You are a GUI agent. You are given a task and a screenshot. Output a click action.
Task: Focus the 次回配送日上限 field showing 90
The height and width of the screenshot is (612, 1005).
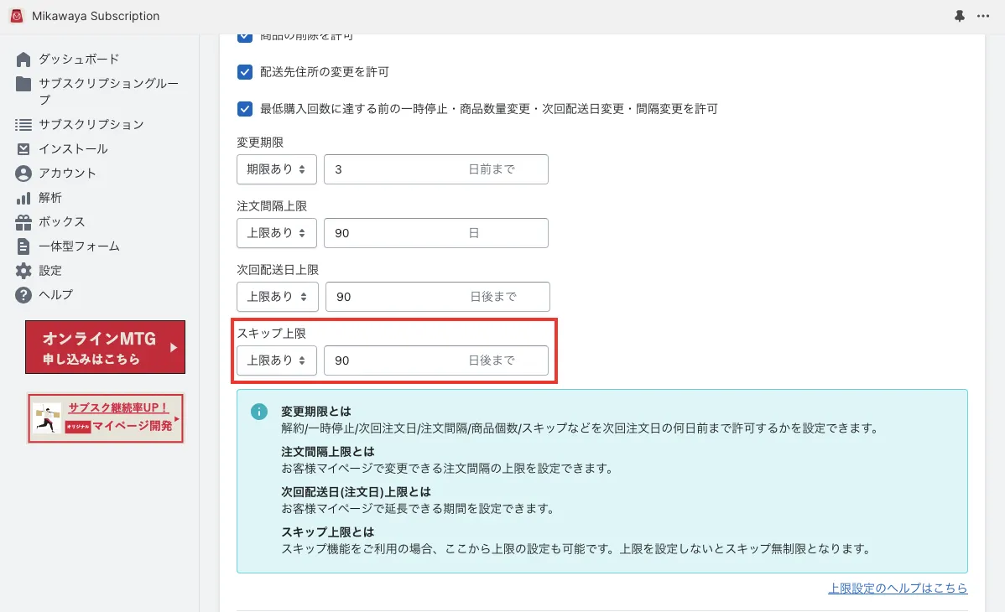pyautogui.click(x=438, y=297)
